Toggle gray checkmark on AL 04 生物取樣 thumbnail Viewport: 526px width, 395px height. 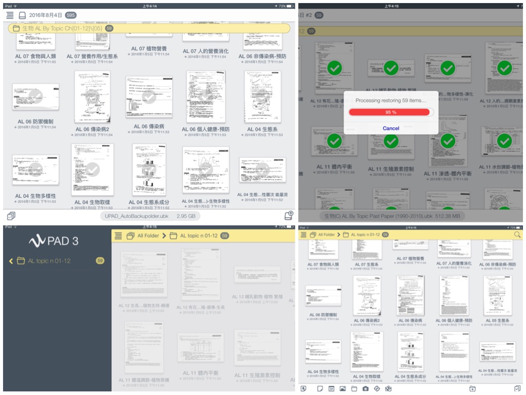92,168
